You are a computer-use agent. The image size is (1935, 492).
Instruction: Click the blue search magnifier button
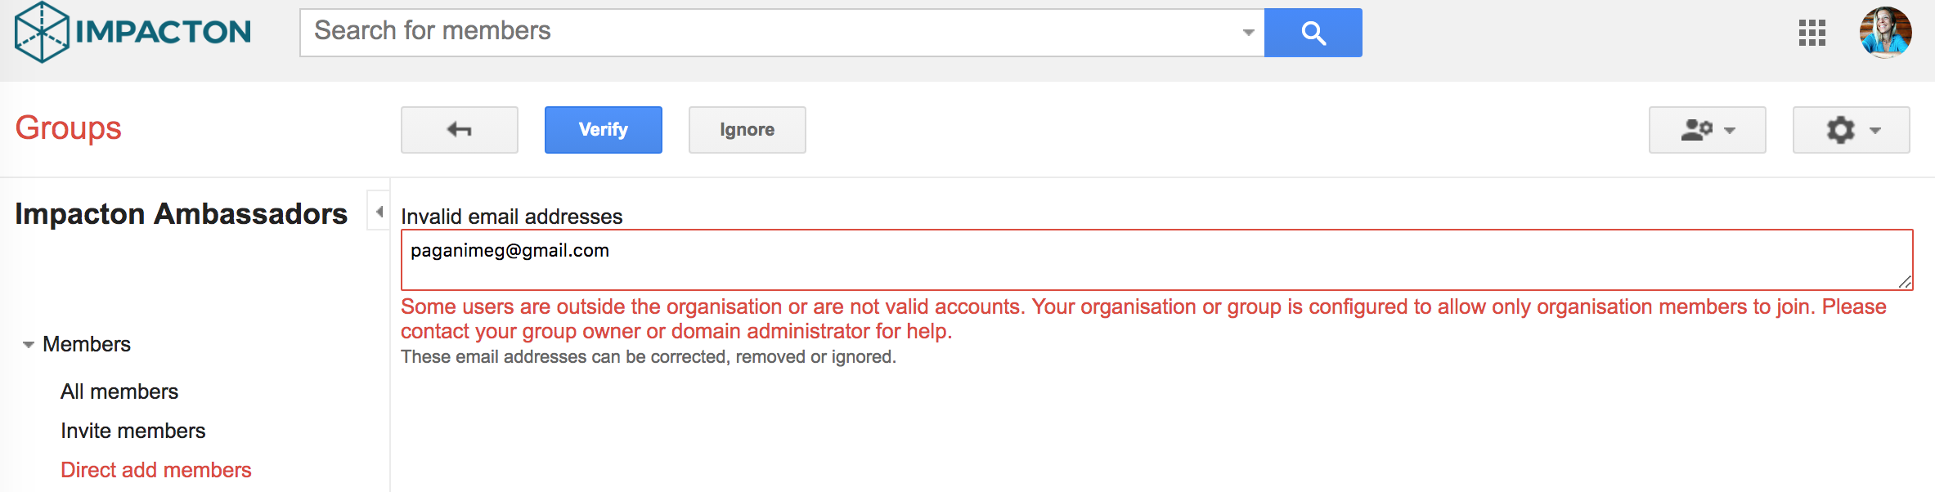1313,33
